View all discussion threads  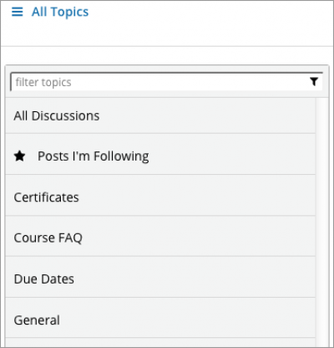(160, 115)
